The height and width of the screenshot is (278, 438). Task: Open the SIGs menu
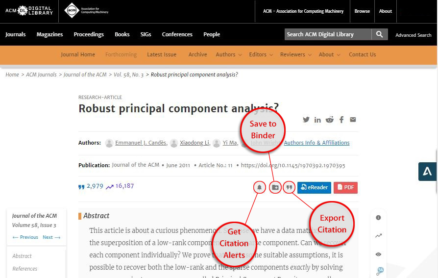[146, 34]
